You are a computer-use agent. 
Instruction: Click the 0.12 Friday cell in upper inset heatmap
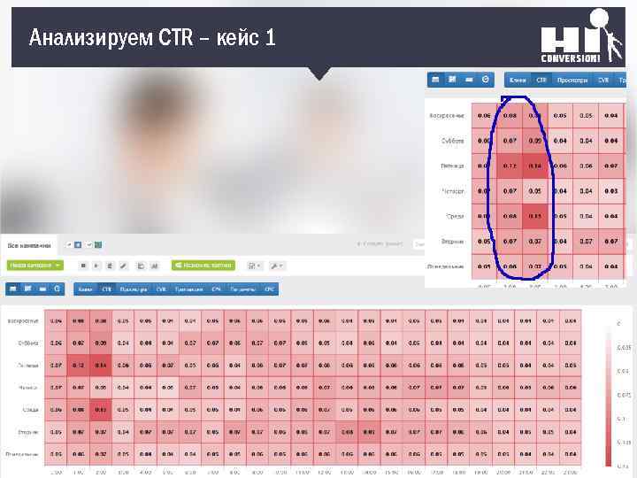(510, 166)
